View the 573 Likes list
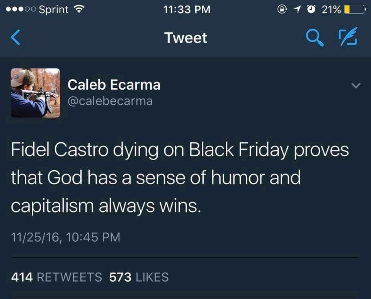 pyautogui.click(x=139, y=277)
